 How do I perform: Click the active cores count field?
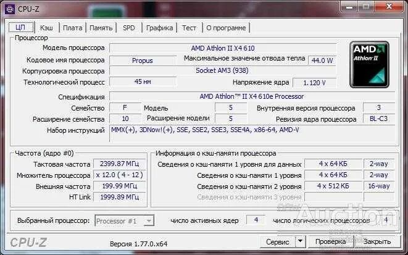point(256,220)
